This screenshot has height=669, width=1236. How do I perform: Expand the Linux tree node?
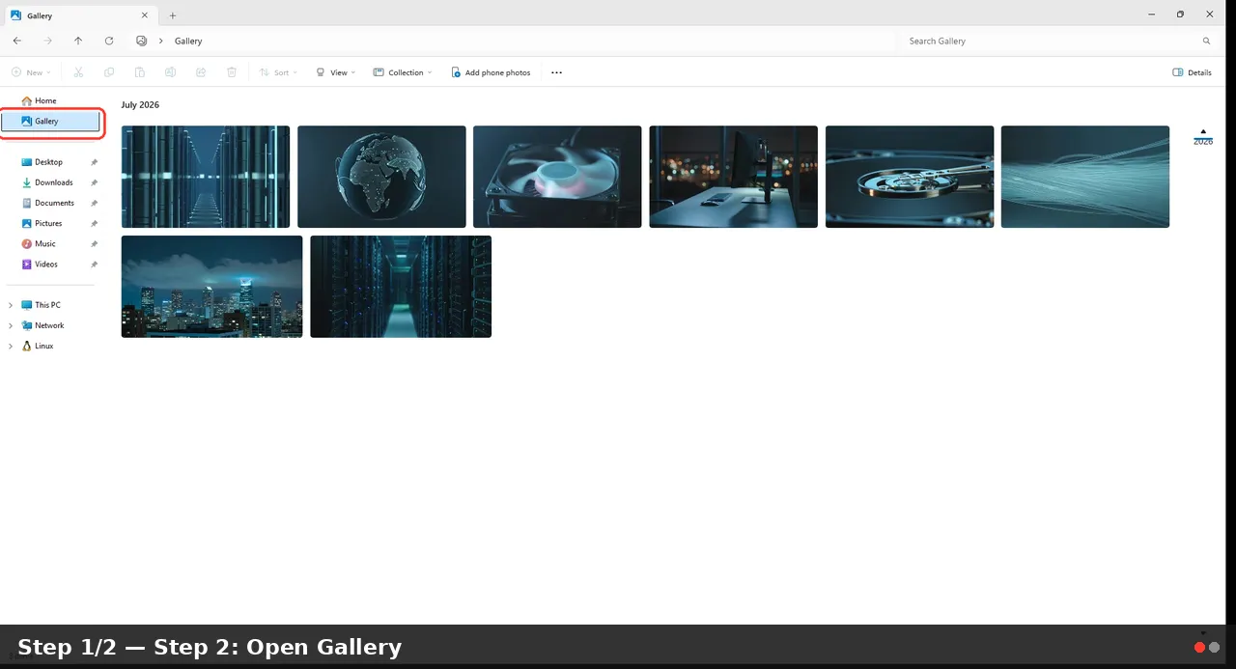click(11, 346)
